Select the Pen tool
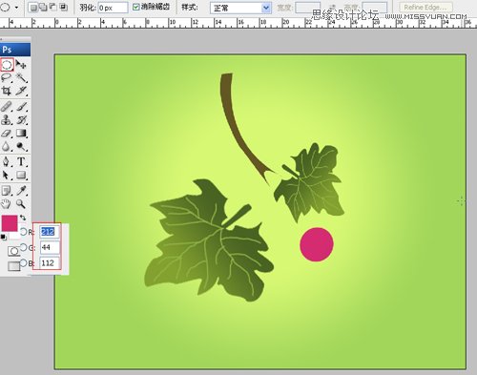The height and width of the screenshot is (375, 477). coord(7,161)
